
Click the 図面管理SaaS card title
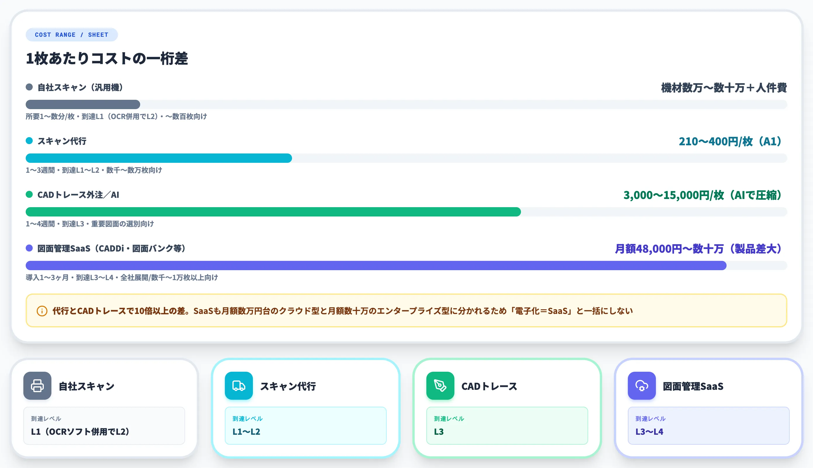click(x=693, y=386)
